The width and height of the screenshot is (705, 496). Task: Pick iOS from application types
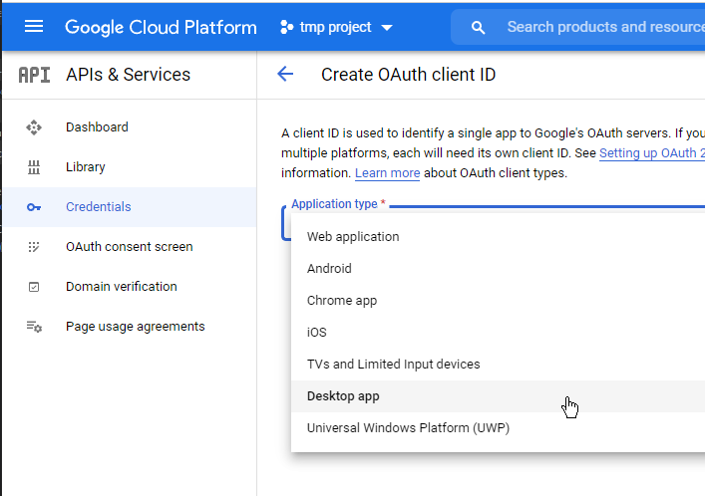(x=316, y=333)
